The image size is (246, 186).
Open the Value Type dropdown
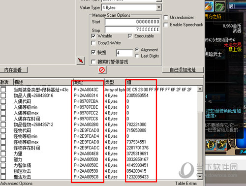(x=159, y=7)
